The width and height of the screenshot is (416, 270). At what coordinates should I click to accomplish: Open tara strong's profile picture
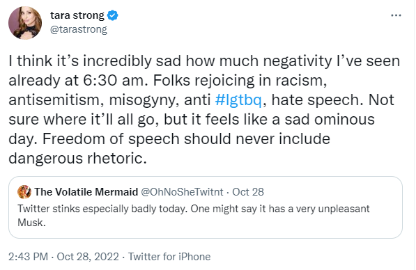25,23
